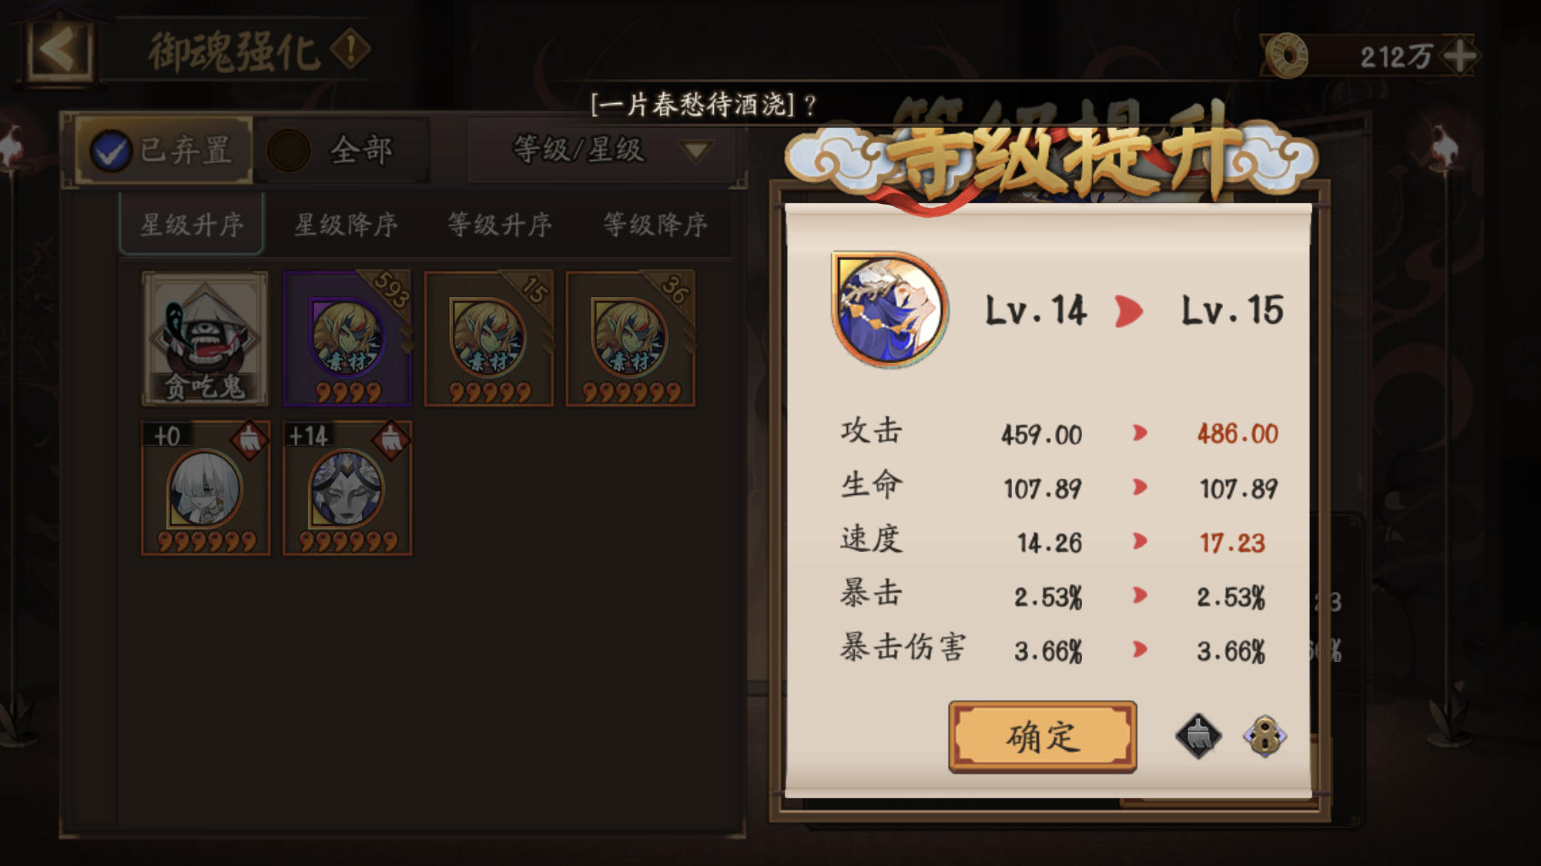Switch to 等级升序 sorting
1541x866 pixels.
500,225
